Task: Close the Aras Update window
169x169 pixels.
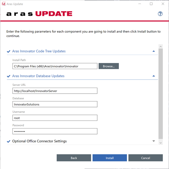Action: click(x=163, y=4)
